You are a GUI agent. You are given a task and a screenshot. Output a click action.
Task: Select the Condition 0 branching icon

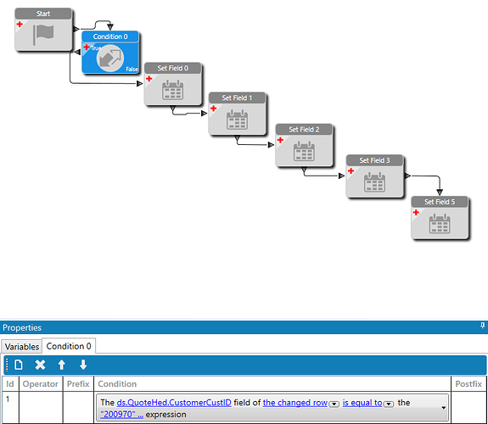110,59
